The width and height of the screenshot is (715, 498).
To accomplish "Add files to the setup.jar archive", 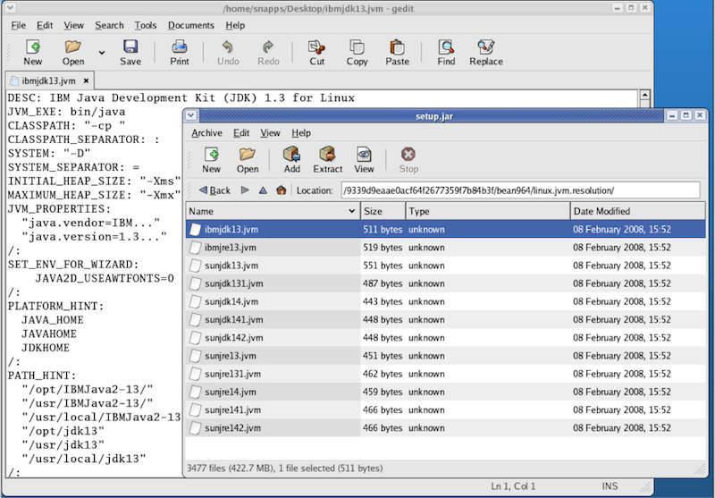I will point(292,161).
